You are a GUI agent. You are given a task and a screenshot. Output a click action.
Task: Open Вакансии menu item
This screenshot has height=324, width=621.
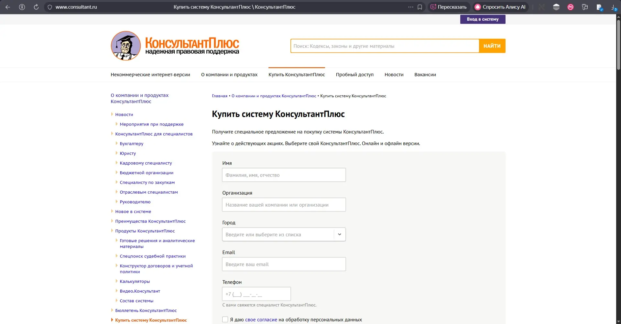click(x=425, y=74)
